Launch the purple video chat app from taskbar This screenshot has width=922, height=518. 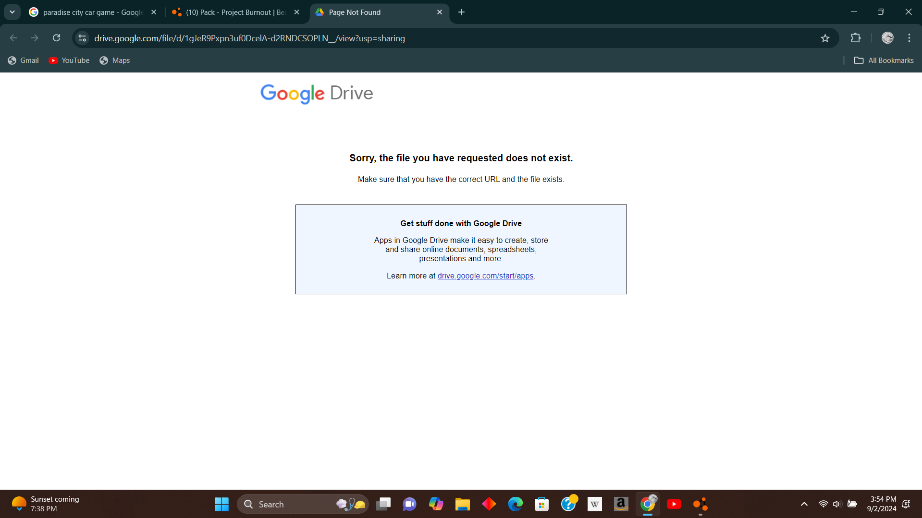point(409,504)
